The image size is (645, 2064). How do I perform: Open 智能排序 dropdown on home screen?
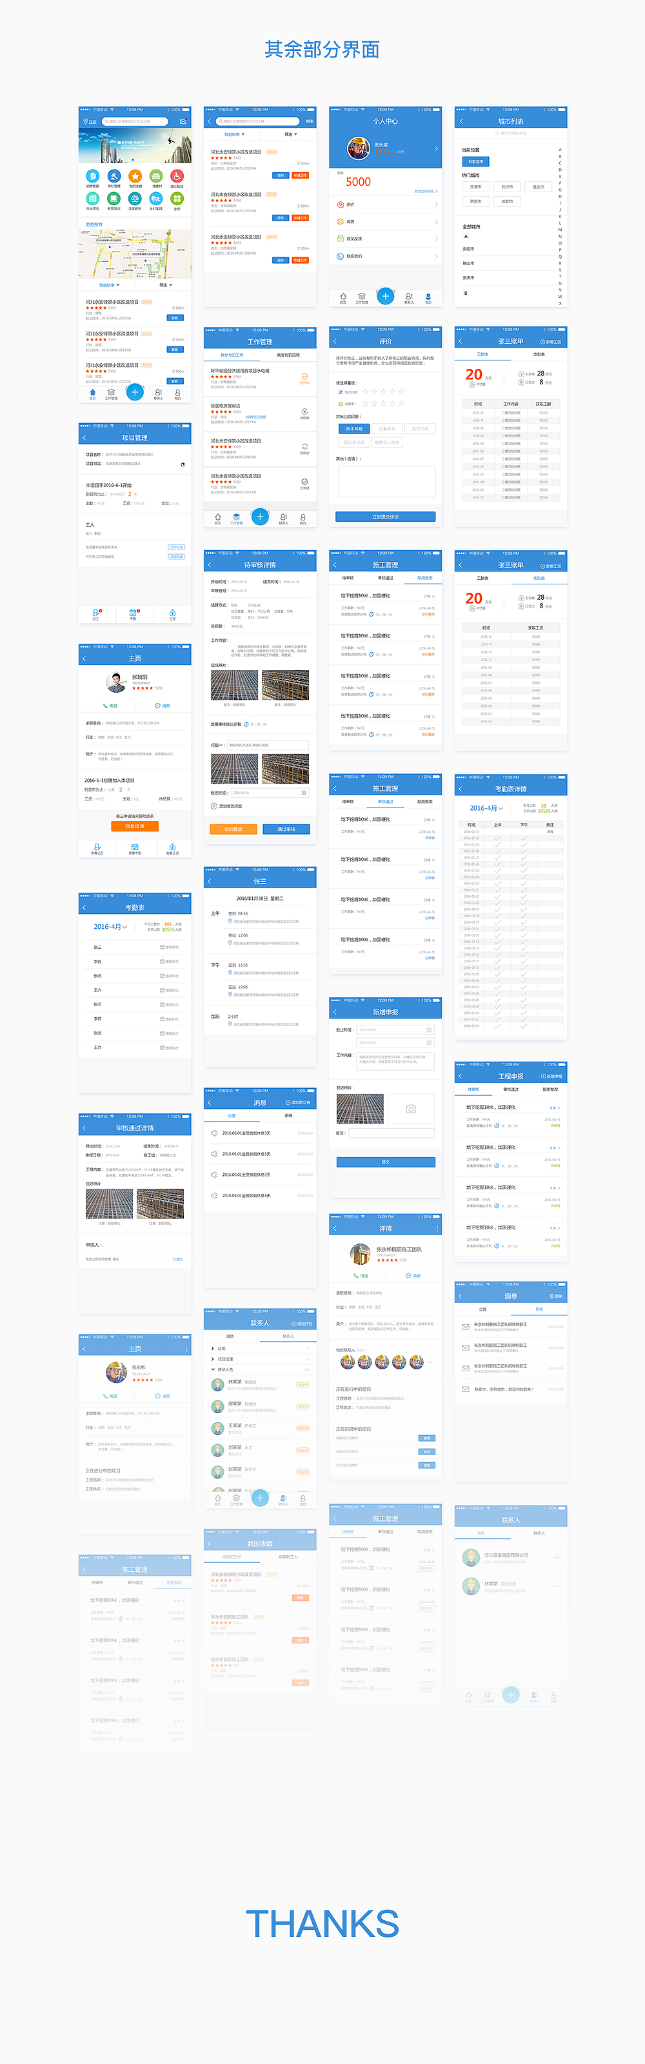[109, 284]
